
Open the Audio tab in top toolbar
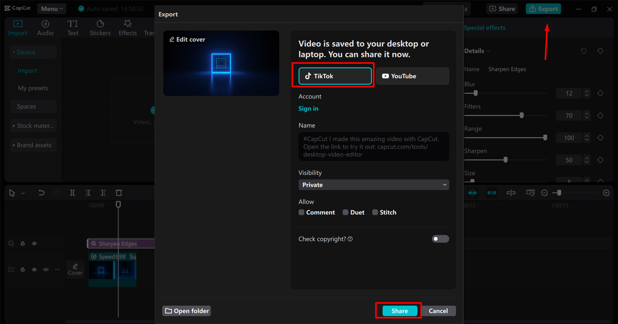click(45, 28)
